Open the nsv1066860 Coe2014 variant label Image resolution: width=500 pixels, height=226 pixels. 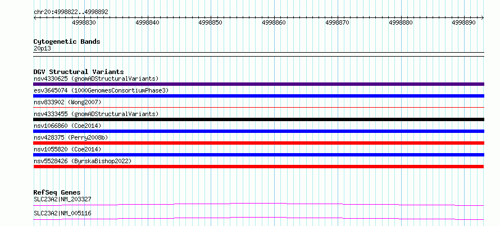67,126
